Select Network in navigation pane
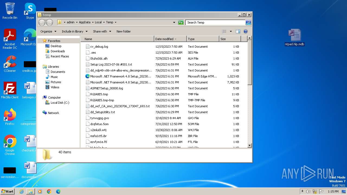 coord(53,113)
